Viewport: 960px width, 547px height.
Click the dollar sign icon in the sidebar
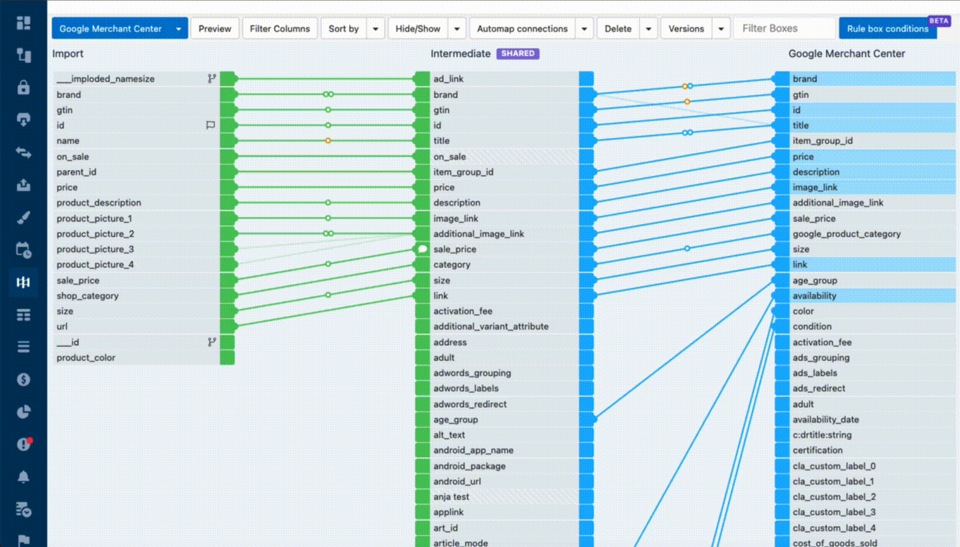24,380
